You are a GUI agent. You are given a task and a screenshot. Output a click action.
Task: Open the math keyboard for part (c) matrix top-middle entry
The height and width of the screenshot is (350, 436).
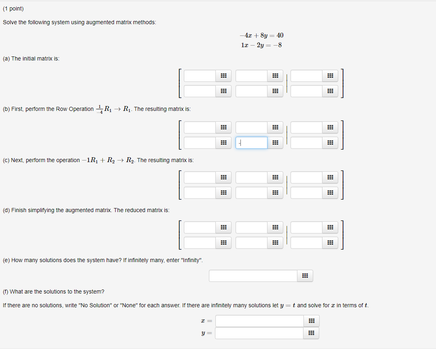[x=275, y=177]
